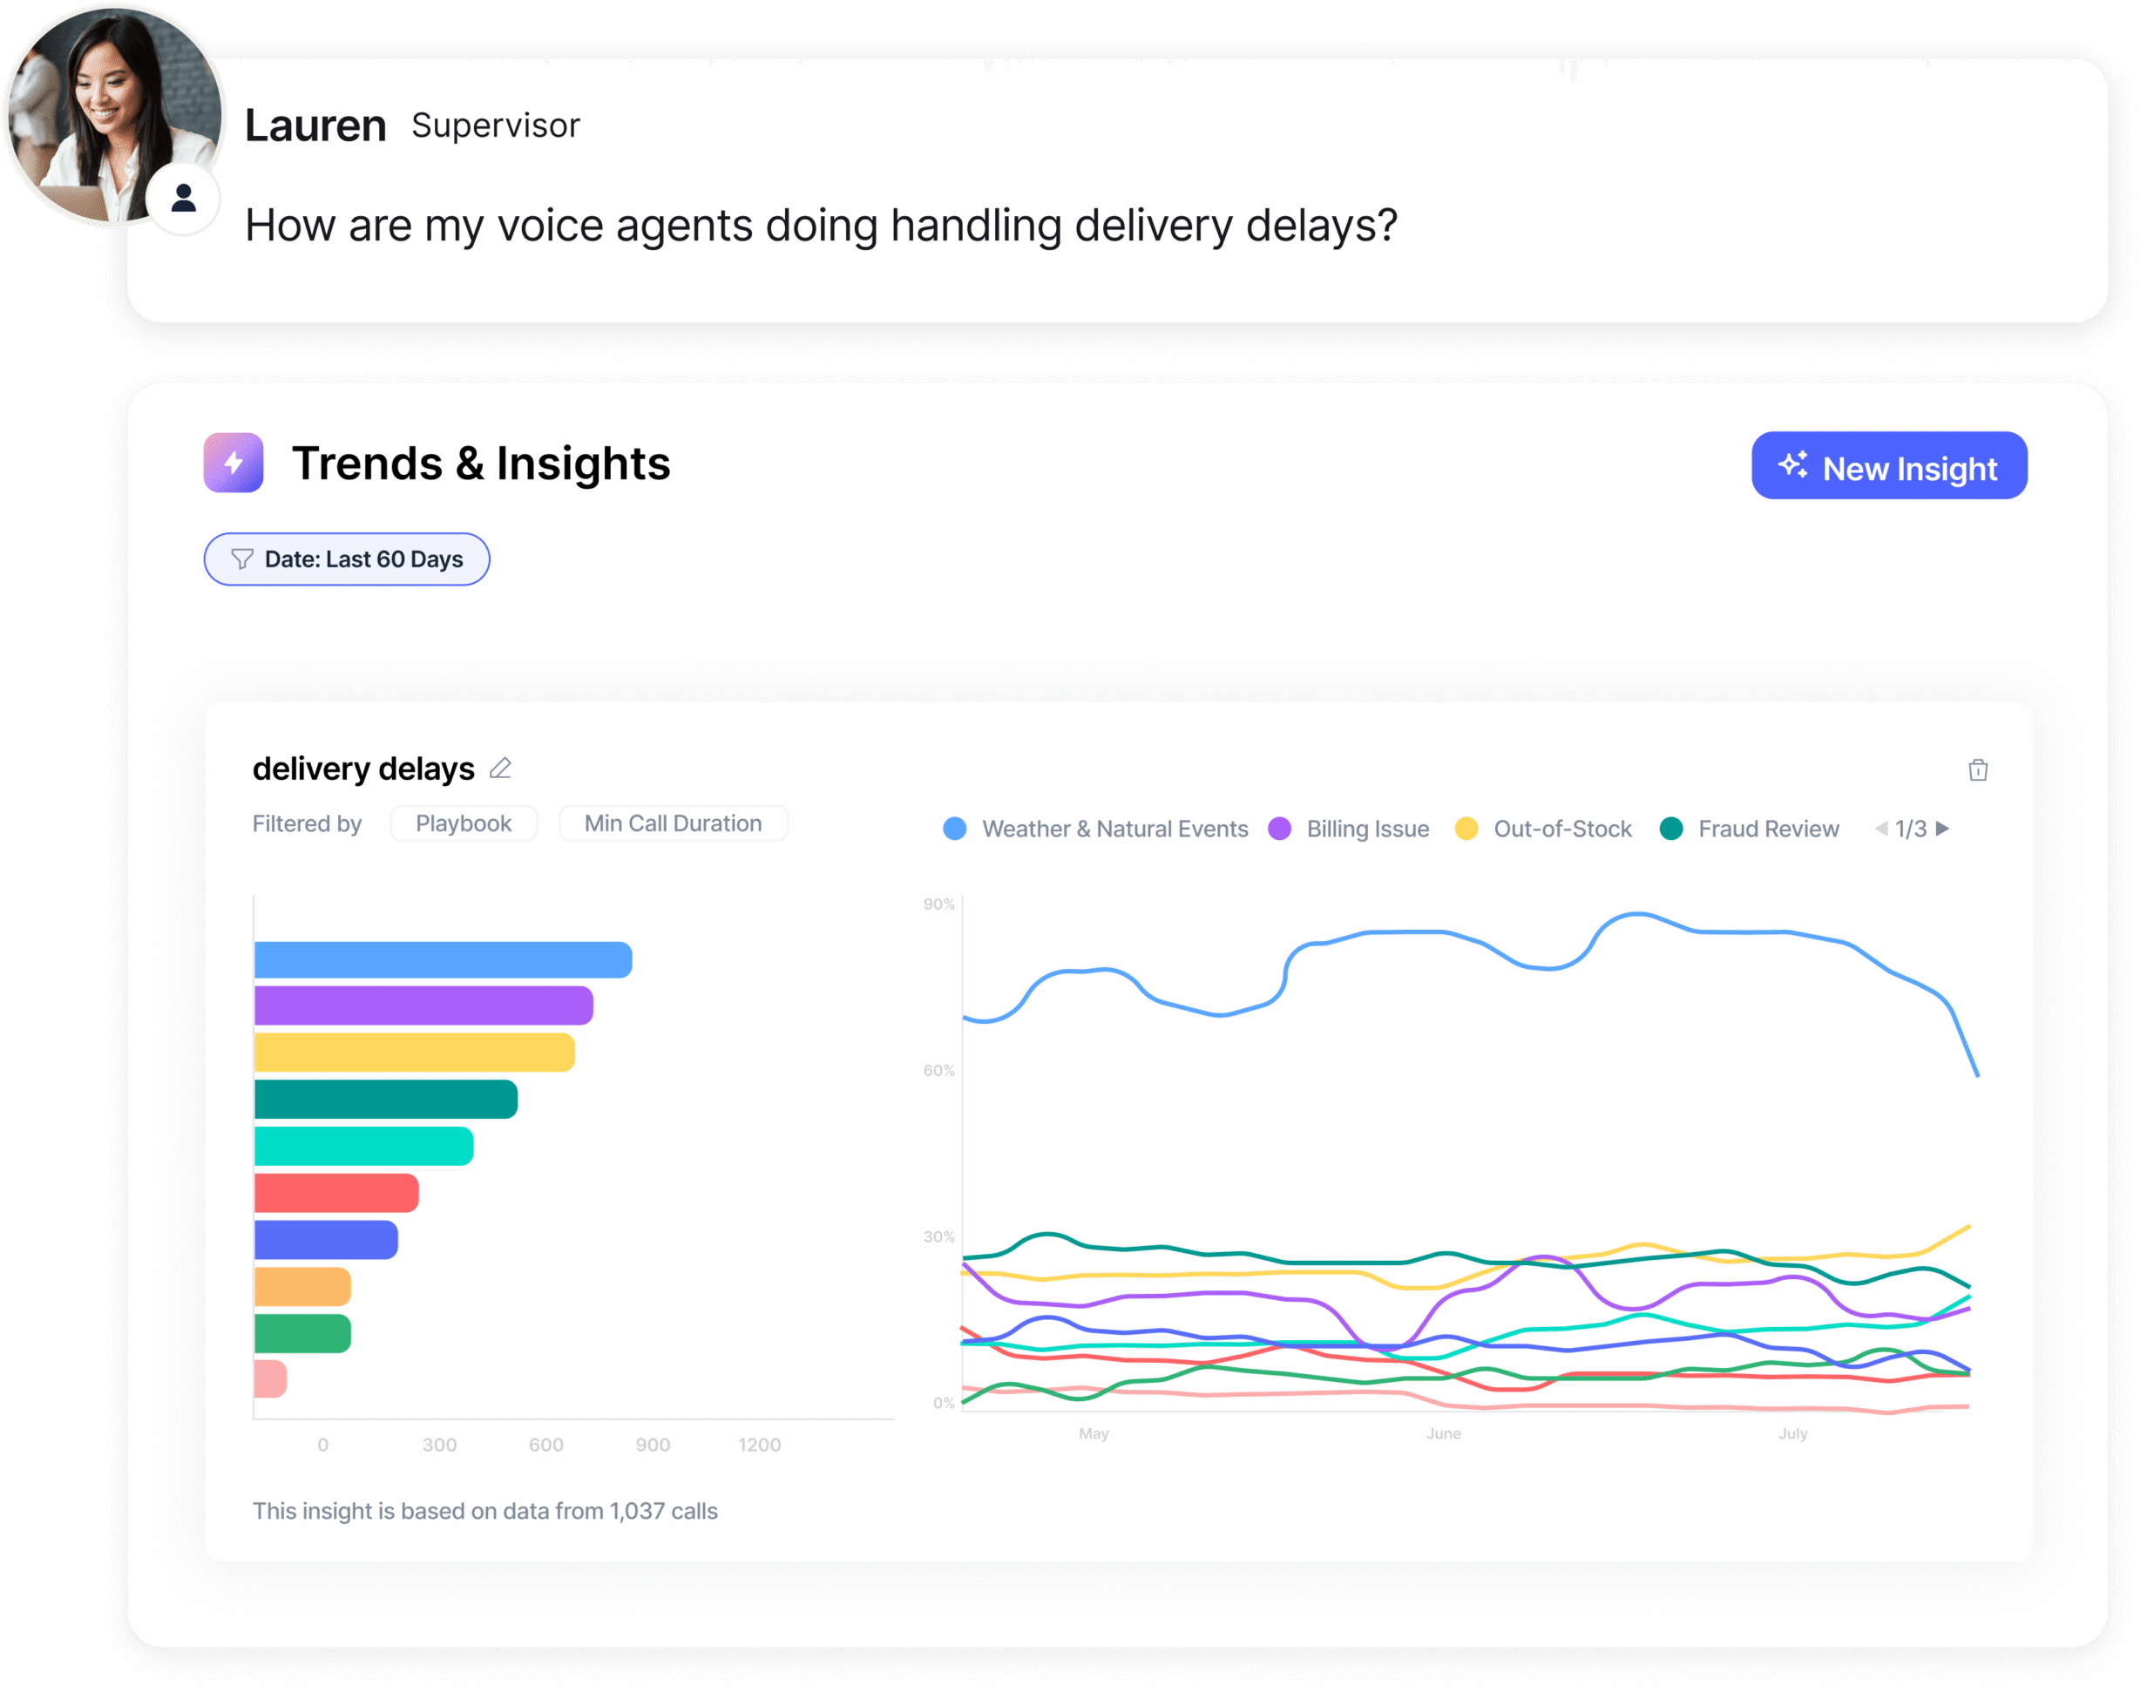The width and height of the screenshot is (2147, 1693).
Task: Toggle the Fraud Review series in the legend
Action: pyautogui.click(x=1672, y=829)
